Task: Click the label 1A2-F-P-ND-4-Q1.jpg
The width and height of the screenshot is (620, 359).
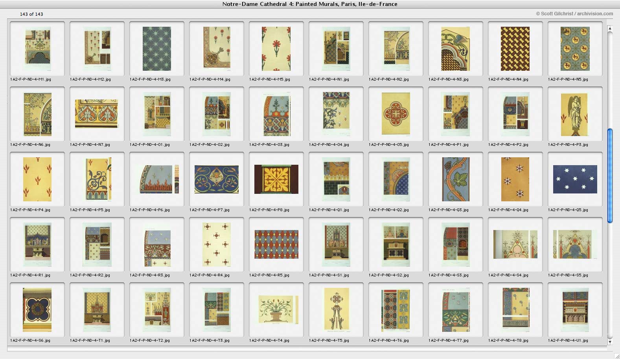Action: 329,210
